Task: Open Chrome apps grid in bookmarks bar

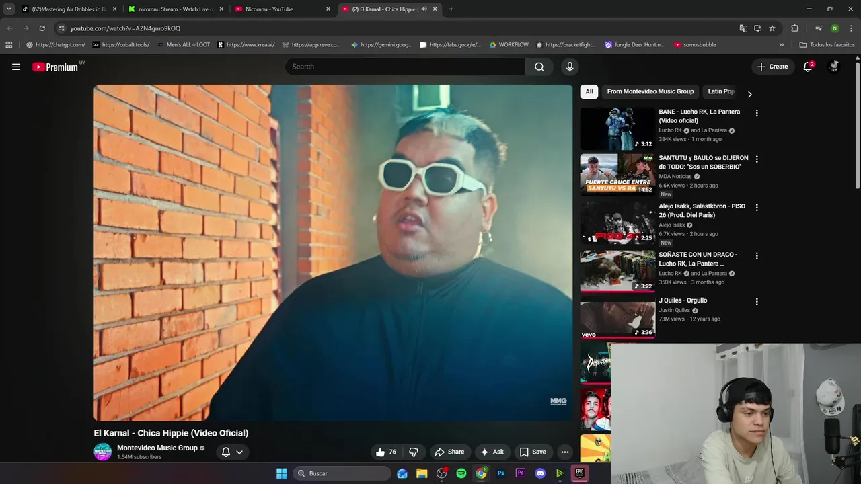Action: [9, 45]
